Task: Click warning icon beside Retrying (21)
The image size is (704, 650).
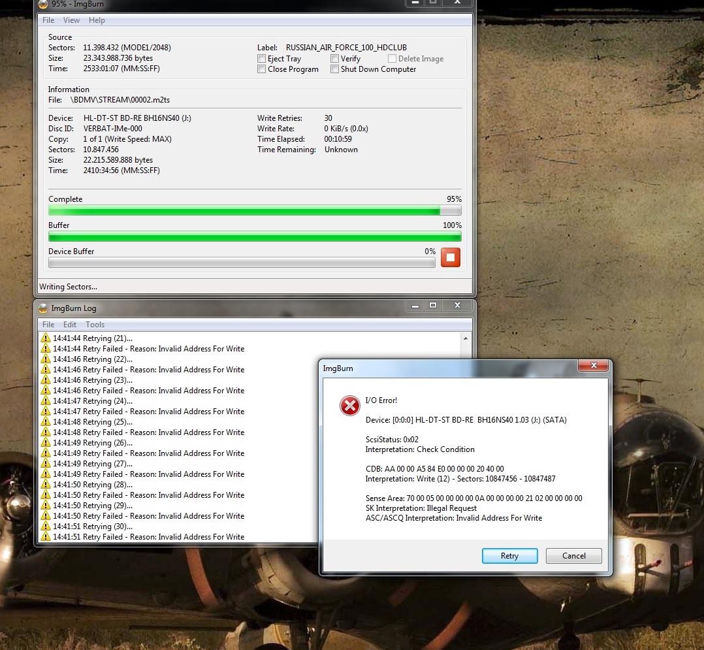Action: click(x=45, y=338)
